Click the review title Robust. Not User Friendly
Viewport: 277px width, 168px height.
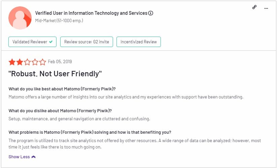coord(55,74)
